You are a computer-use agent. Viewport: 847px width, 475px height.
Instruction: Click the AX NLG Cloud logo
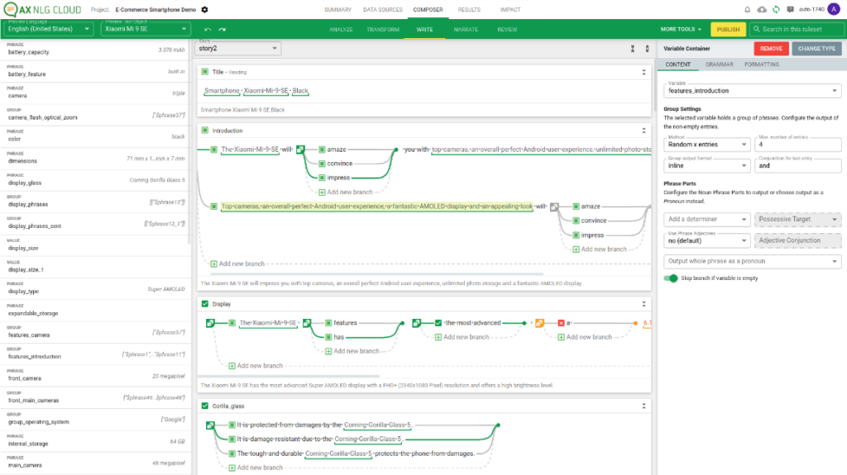pyautogui.click(x=42, y=10)
